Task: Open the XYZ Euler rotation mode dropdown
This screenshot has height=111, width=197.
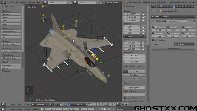Action: [x=134, y=36]
